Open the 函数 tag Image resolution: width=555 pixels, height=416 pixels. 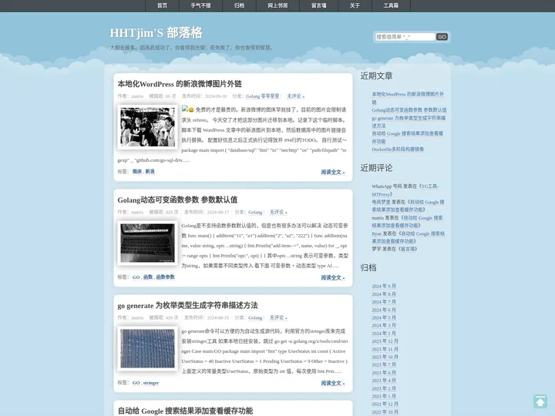[x=148, y=277]
